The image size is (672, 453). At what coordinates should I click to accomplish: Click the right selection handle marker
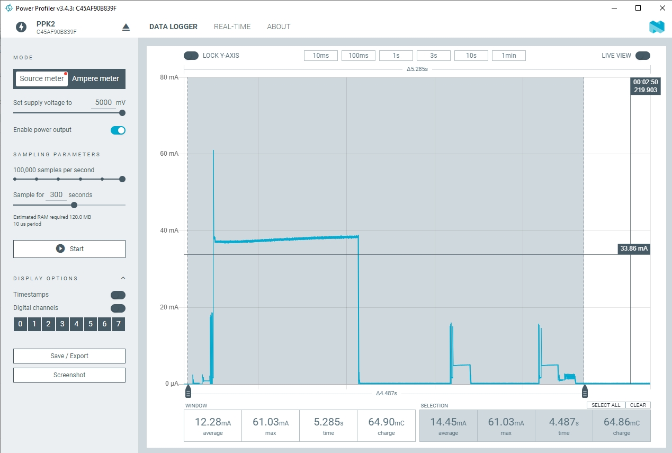pos(585,392)
